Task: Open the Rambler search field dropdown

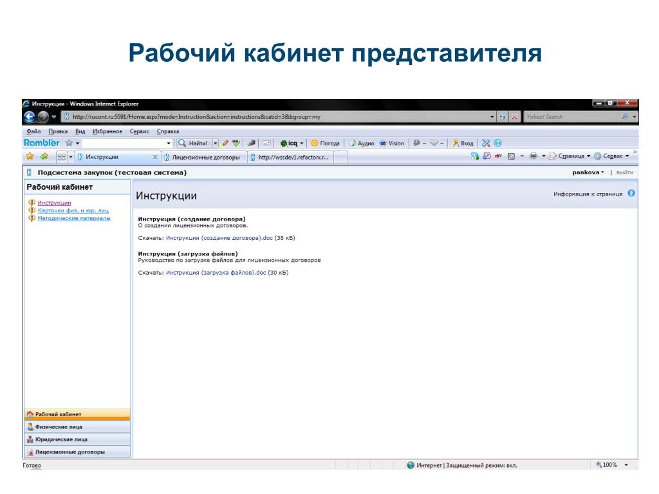Action: [x=169, y=143]
